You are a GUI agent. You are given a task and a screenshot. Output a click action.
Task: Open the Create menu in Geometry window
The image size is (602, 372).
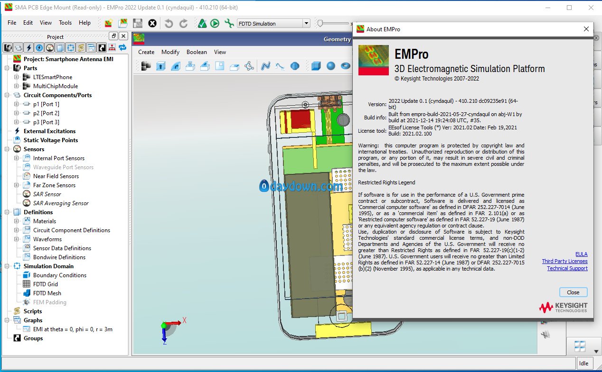[x=146, y=52]
